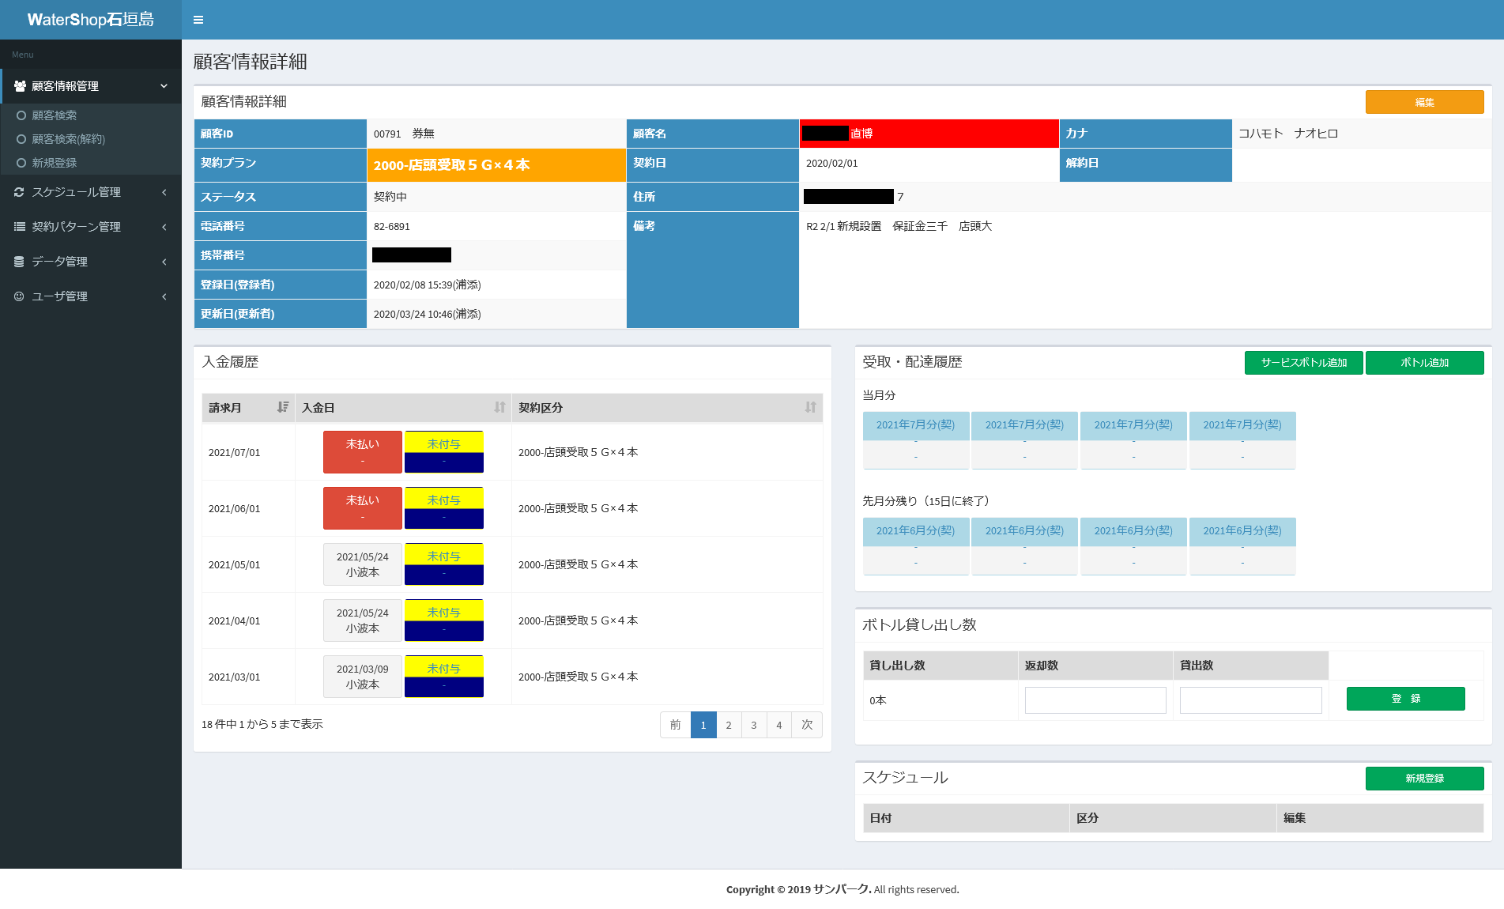Click the ユーザ管理 smiley icon
The width and height of the screenshot is (1504, 909).
pyautogui.click(x=19, y=296)
